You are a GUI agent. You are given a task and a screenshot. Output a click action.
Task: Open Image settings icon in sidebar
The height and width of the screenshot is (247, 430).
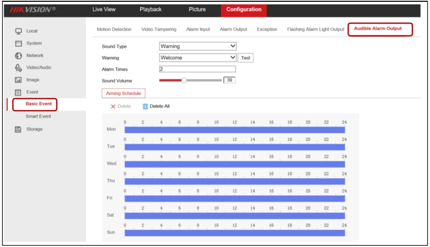tap(18, 80)
